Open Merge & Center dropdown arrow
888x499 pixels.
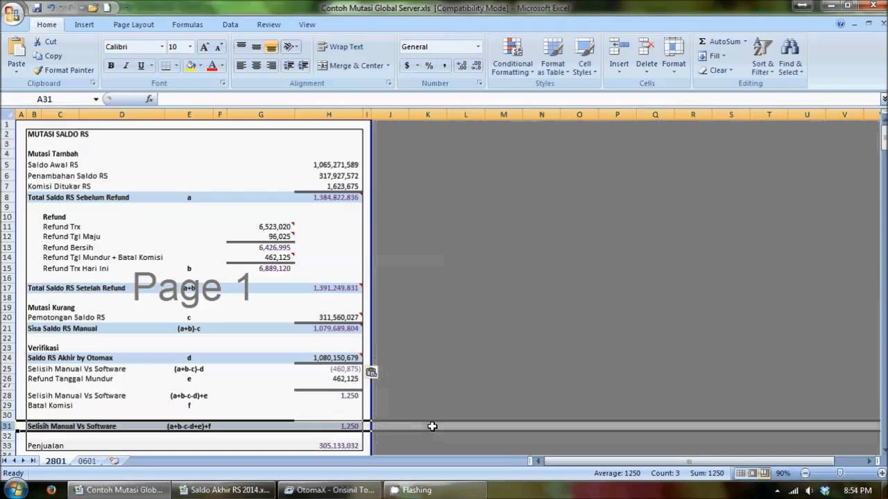click(x=388, y=66)
